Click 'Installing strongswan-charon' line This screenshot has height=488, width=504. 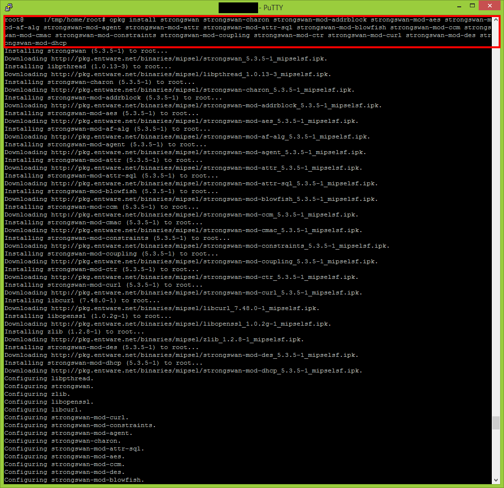click(100, 82)
